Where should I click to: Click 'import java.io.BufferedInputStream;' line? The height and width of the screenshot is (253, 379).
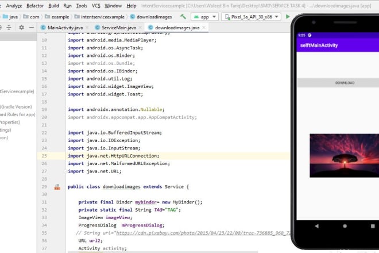(115, 133)
